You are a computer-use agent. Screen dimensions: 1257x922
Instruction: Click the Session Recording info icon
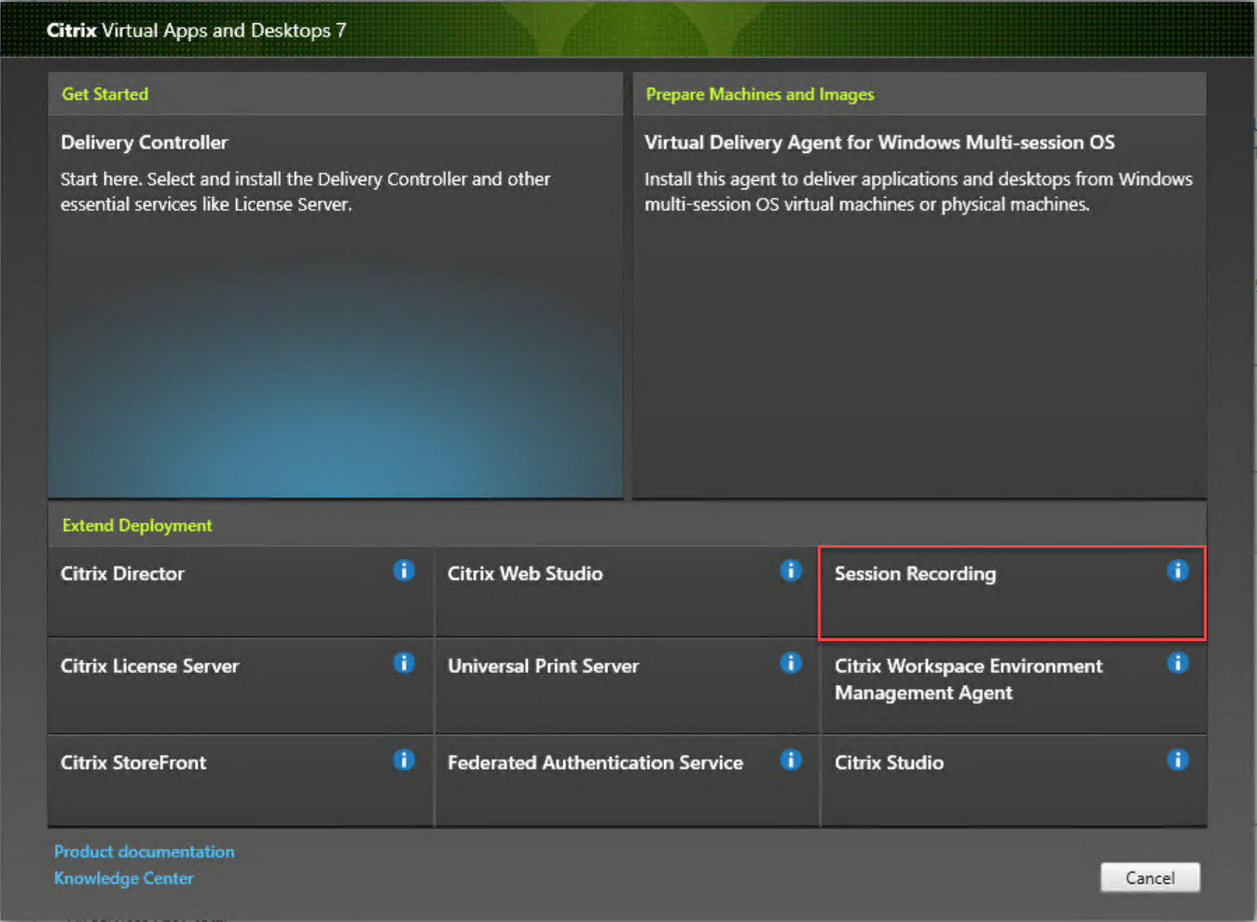coord(1178,570)
